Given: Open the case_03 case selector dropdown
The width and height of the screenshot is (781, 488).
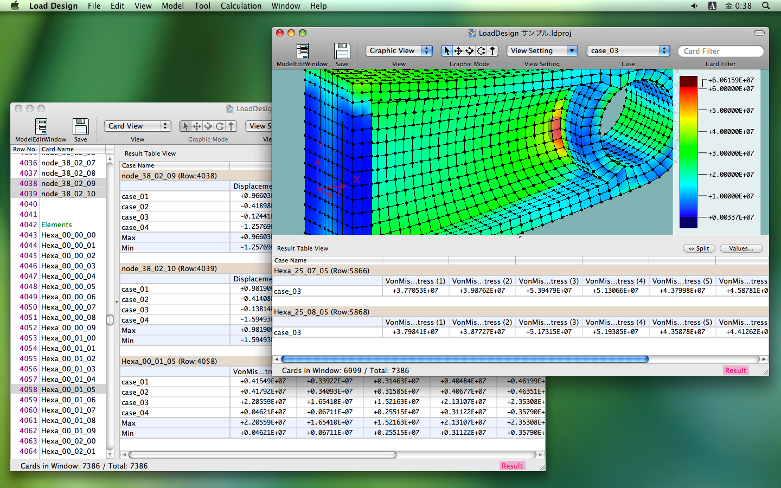Looking at the screenshot, I should tap(629, 50).
